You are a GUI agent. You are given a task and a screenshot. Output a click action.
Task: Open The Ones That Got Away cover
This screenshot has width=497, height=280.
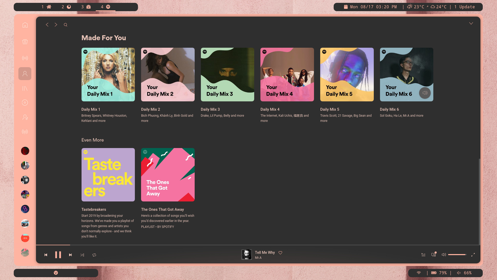pos(168,175)
